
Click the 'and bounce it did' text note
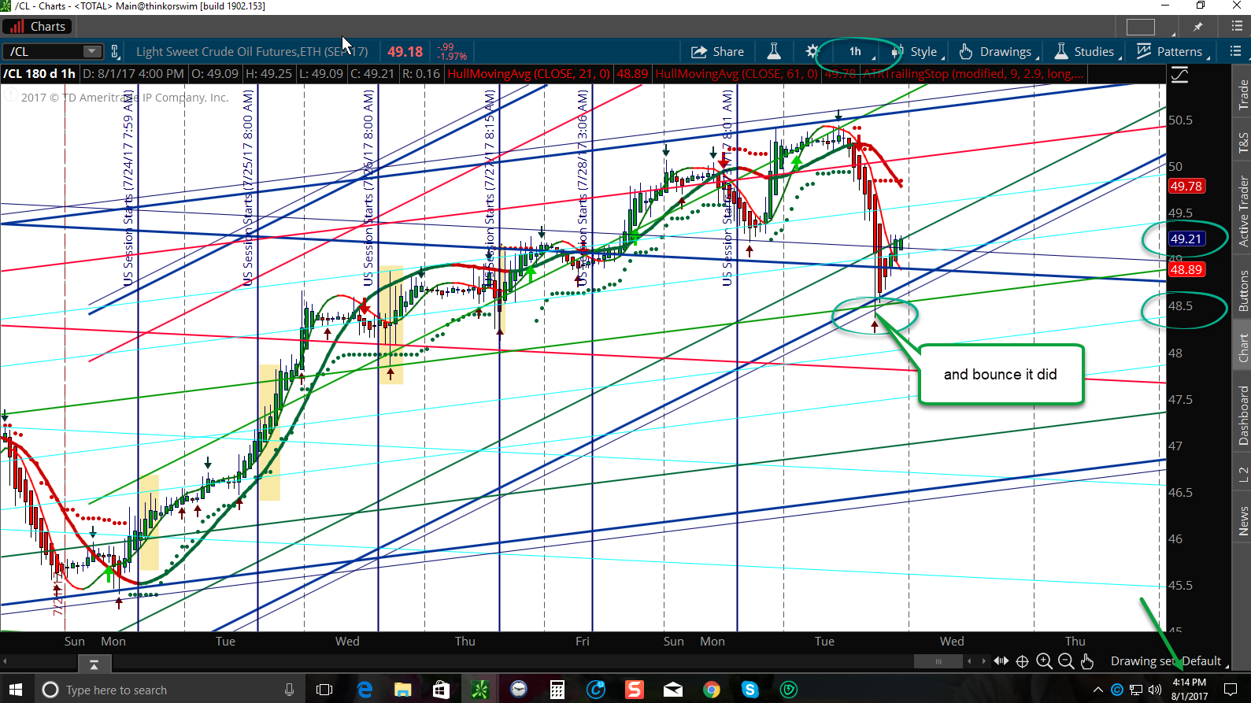click(x=1001, y=375)
